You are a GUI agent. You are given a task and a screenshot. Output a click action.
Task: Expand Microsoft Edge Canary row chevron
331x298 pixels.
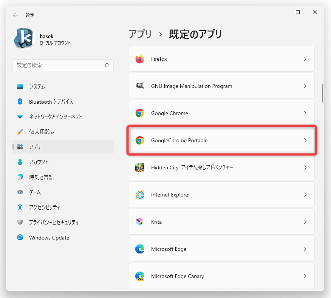coord(305,276)
